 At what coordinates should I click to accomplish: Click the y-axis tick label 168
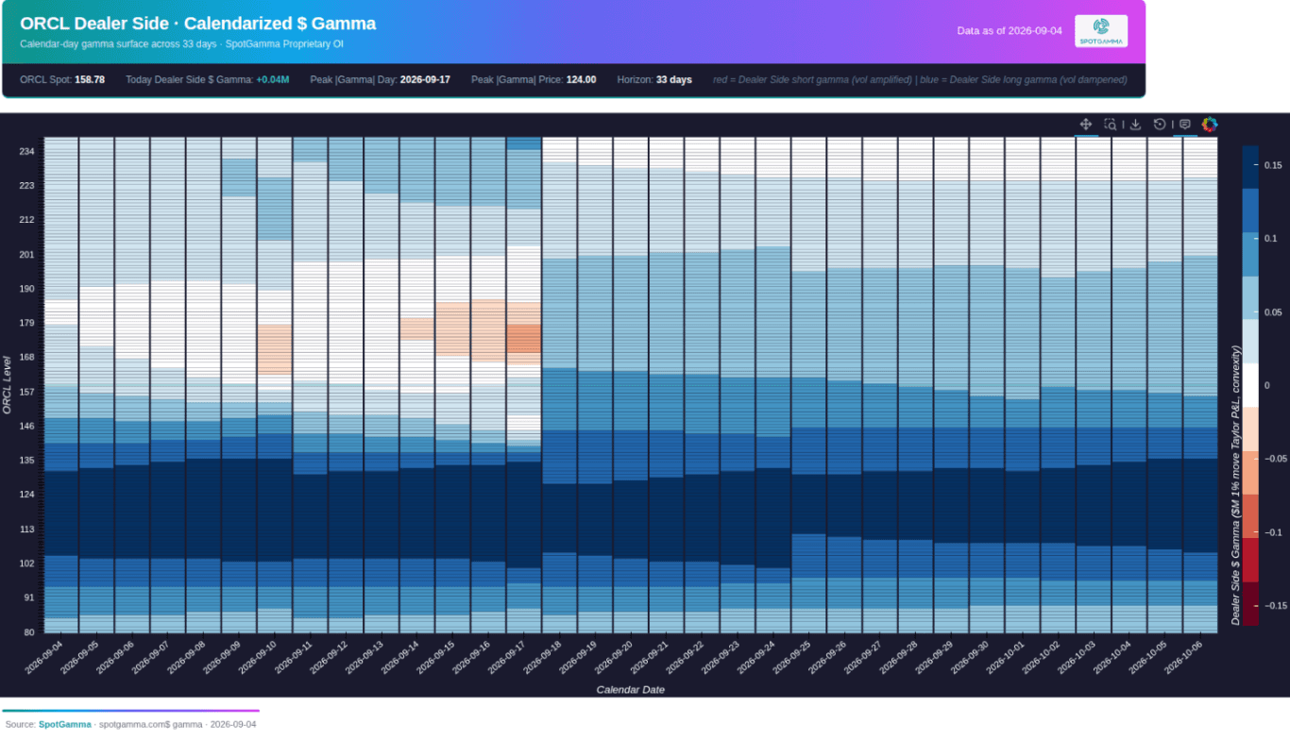click(26, 357)
